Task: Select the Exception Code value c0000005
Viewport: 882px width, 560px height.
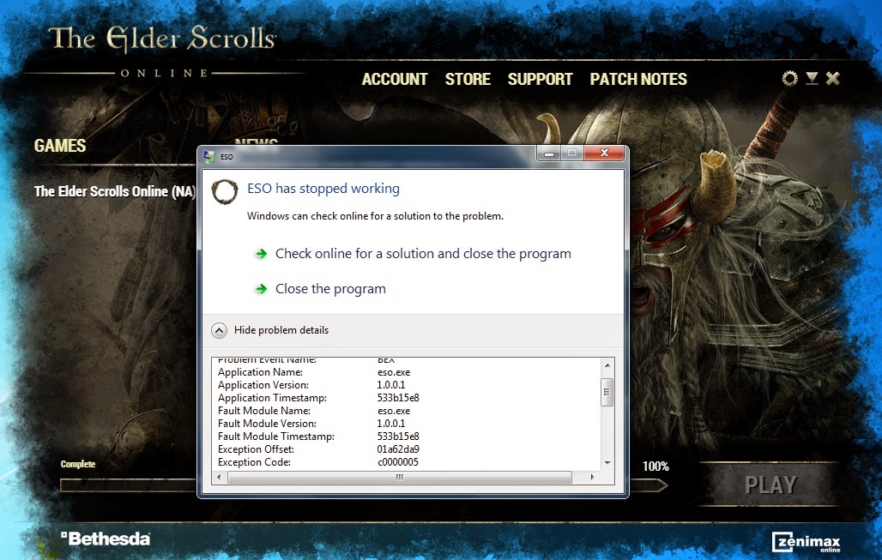Action: (x=398, y=462)
